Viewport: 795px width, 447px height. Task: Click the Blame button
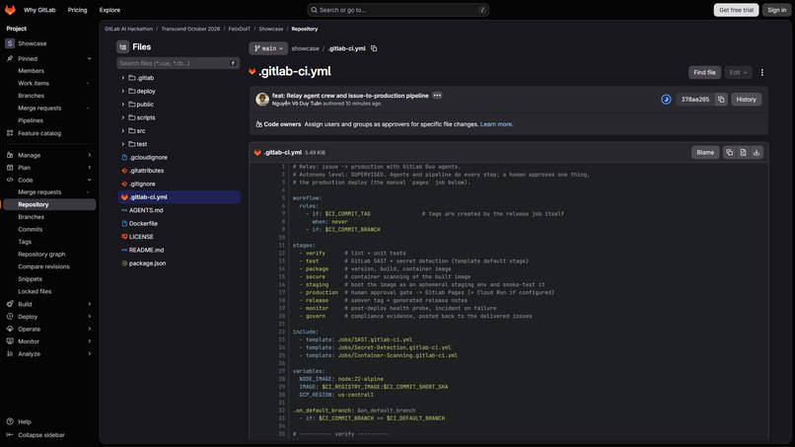[705, 152]
